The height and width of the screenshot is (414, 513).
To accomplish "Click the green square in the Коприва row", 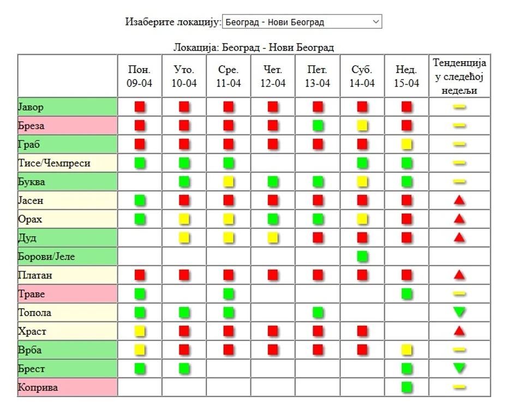I will click(x=407, y=387).
